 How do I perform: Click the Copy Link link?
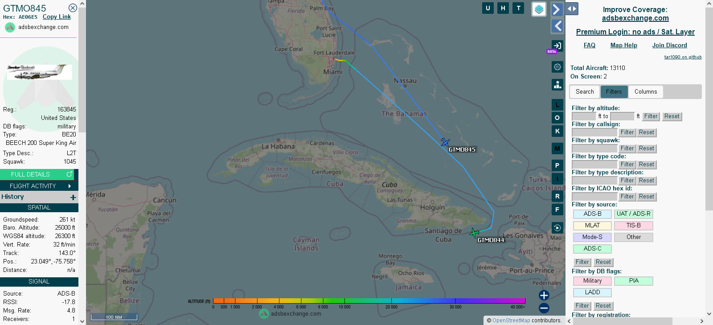tap(57, 17)
